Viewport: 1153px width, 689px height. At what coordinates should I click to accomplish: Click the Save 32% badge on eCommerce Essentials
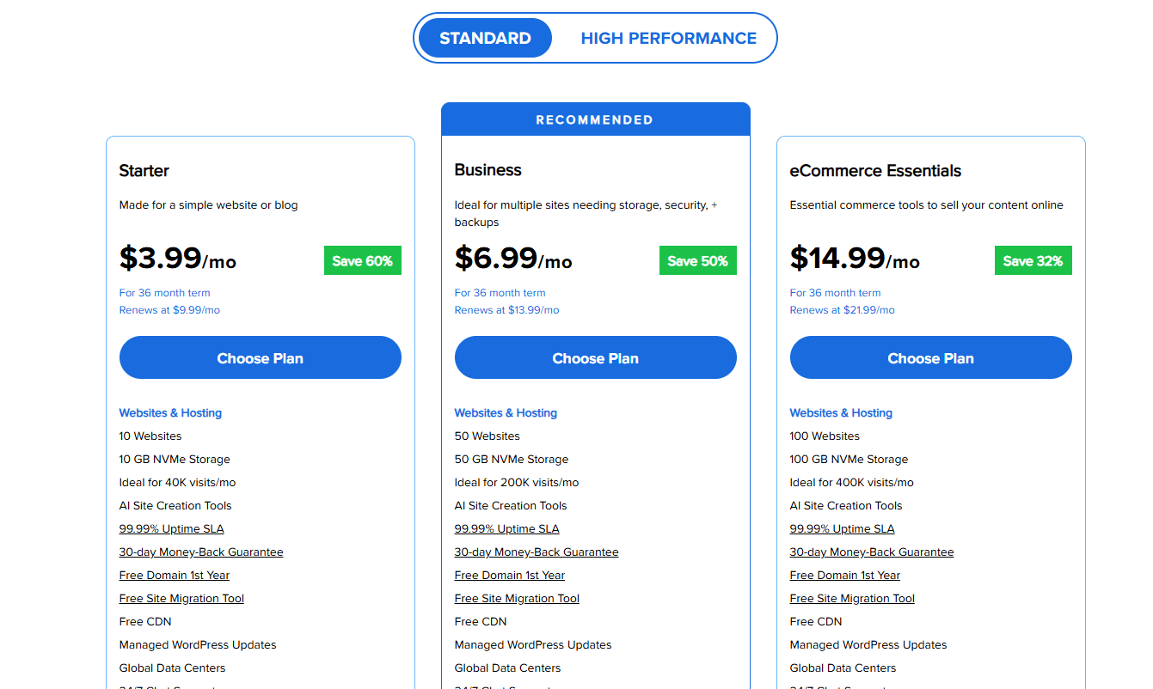pyautogui.click(x=1033, y=259)
